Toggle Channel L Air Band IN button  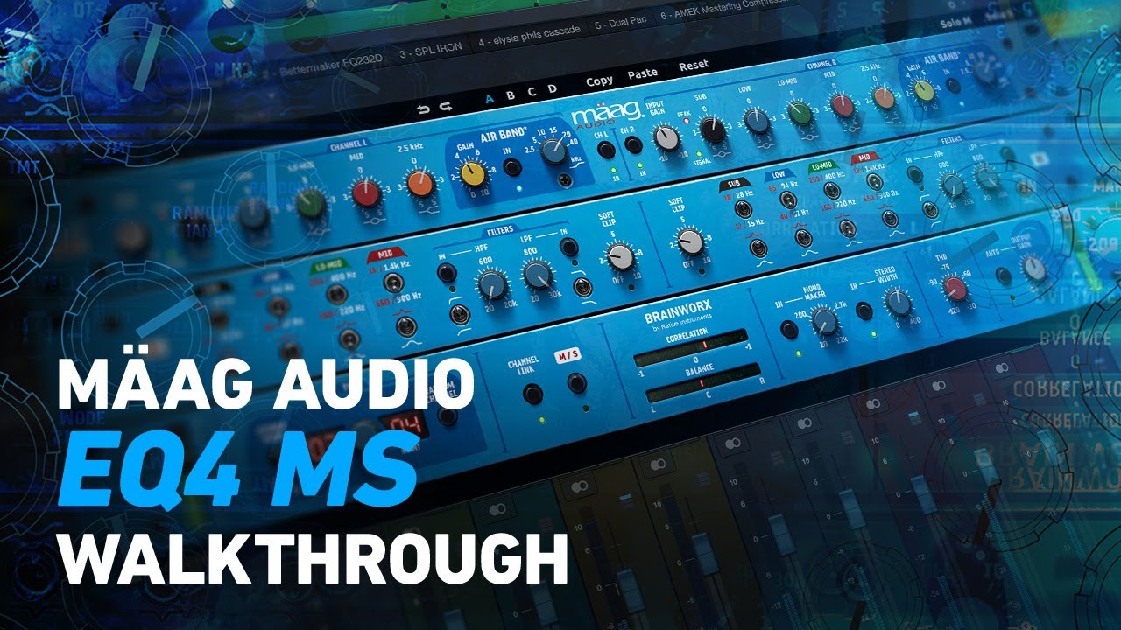[512, 166]
